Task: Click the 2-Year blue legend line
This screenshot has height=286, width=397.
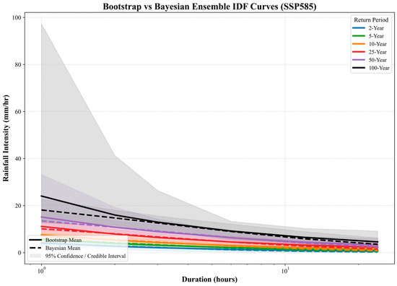Action: tap(359, 28)
